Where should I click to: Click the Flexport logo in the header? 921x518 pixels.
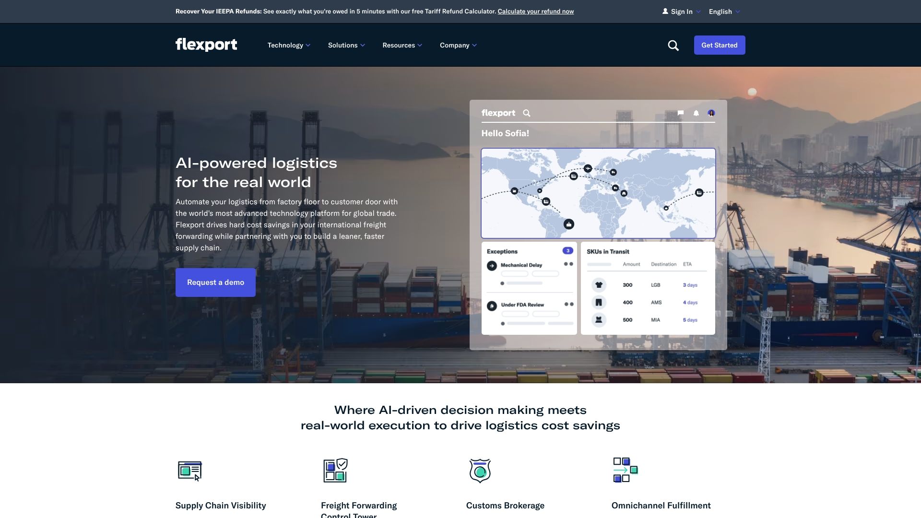(x=206, y=45)
